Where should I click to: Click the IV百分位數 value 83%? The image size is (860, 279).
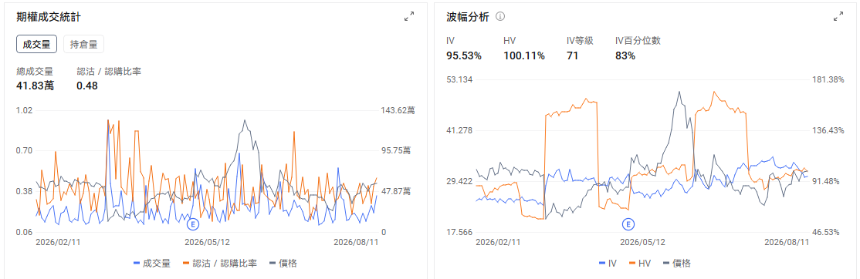pyautogui.click(x=625, y=55)
